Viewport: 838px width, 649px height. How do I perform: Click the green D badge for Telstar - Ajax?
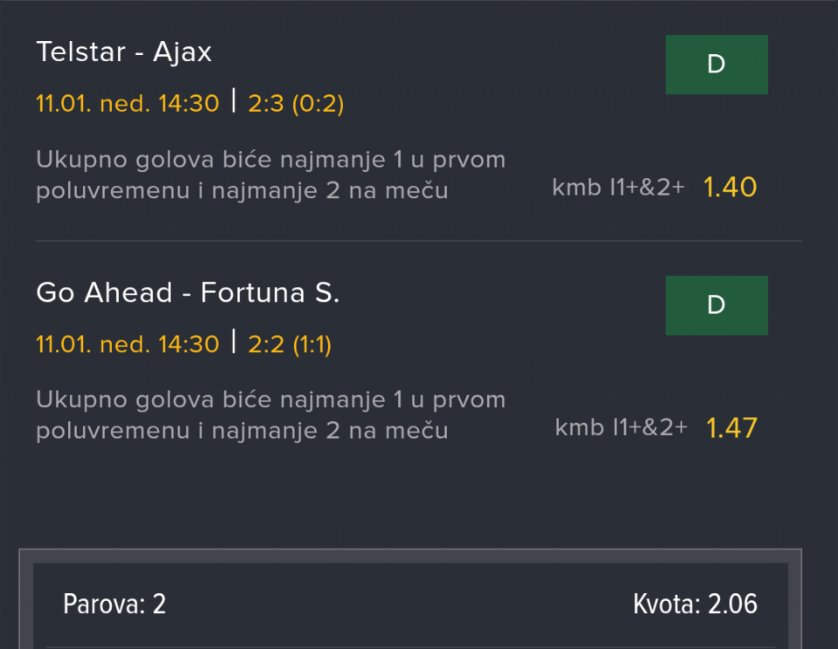coord(717,65)
